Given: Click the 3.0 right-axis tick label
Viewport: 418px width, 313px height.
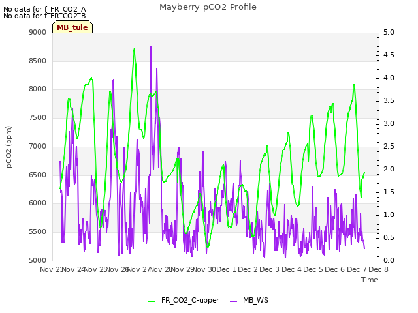Looking at the screenshot, I should 389,123.
